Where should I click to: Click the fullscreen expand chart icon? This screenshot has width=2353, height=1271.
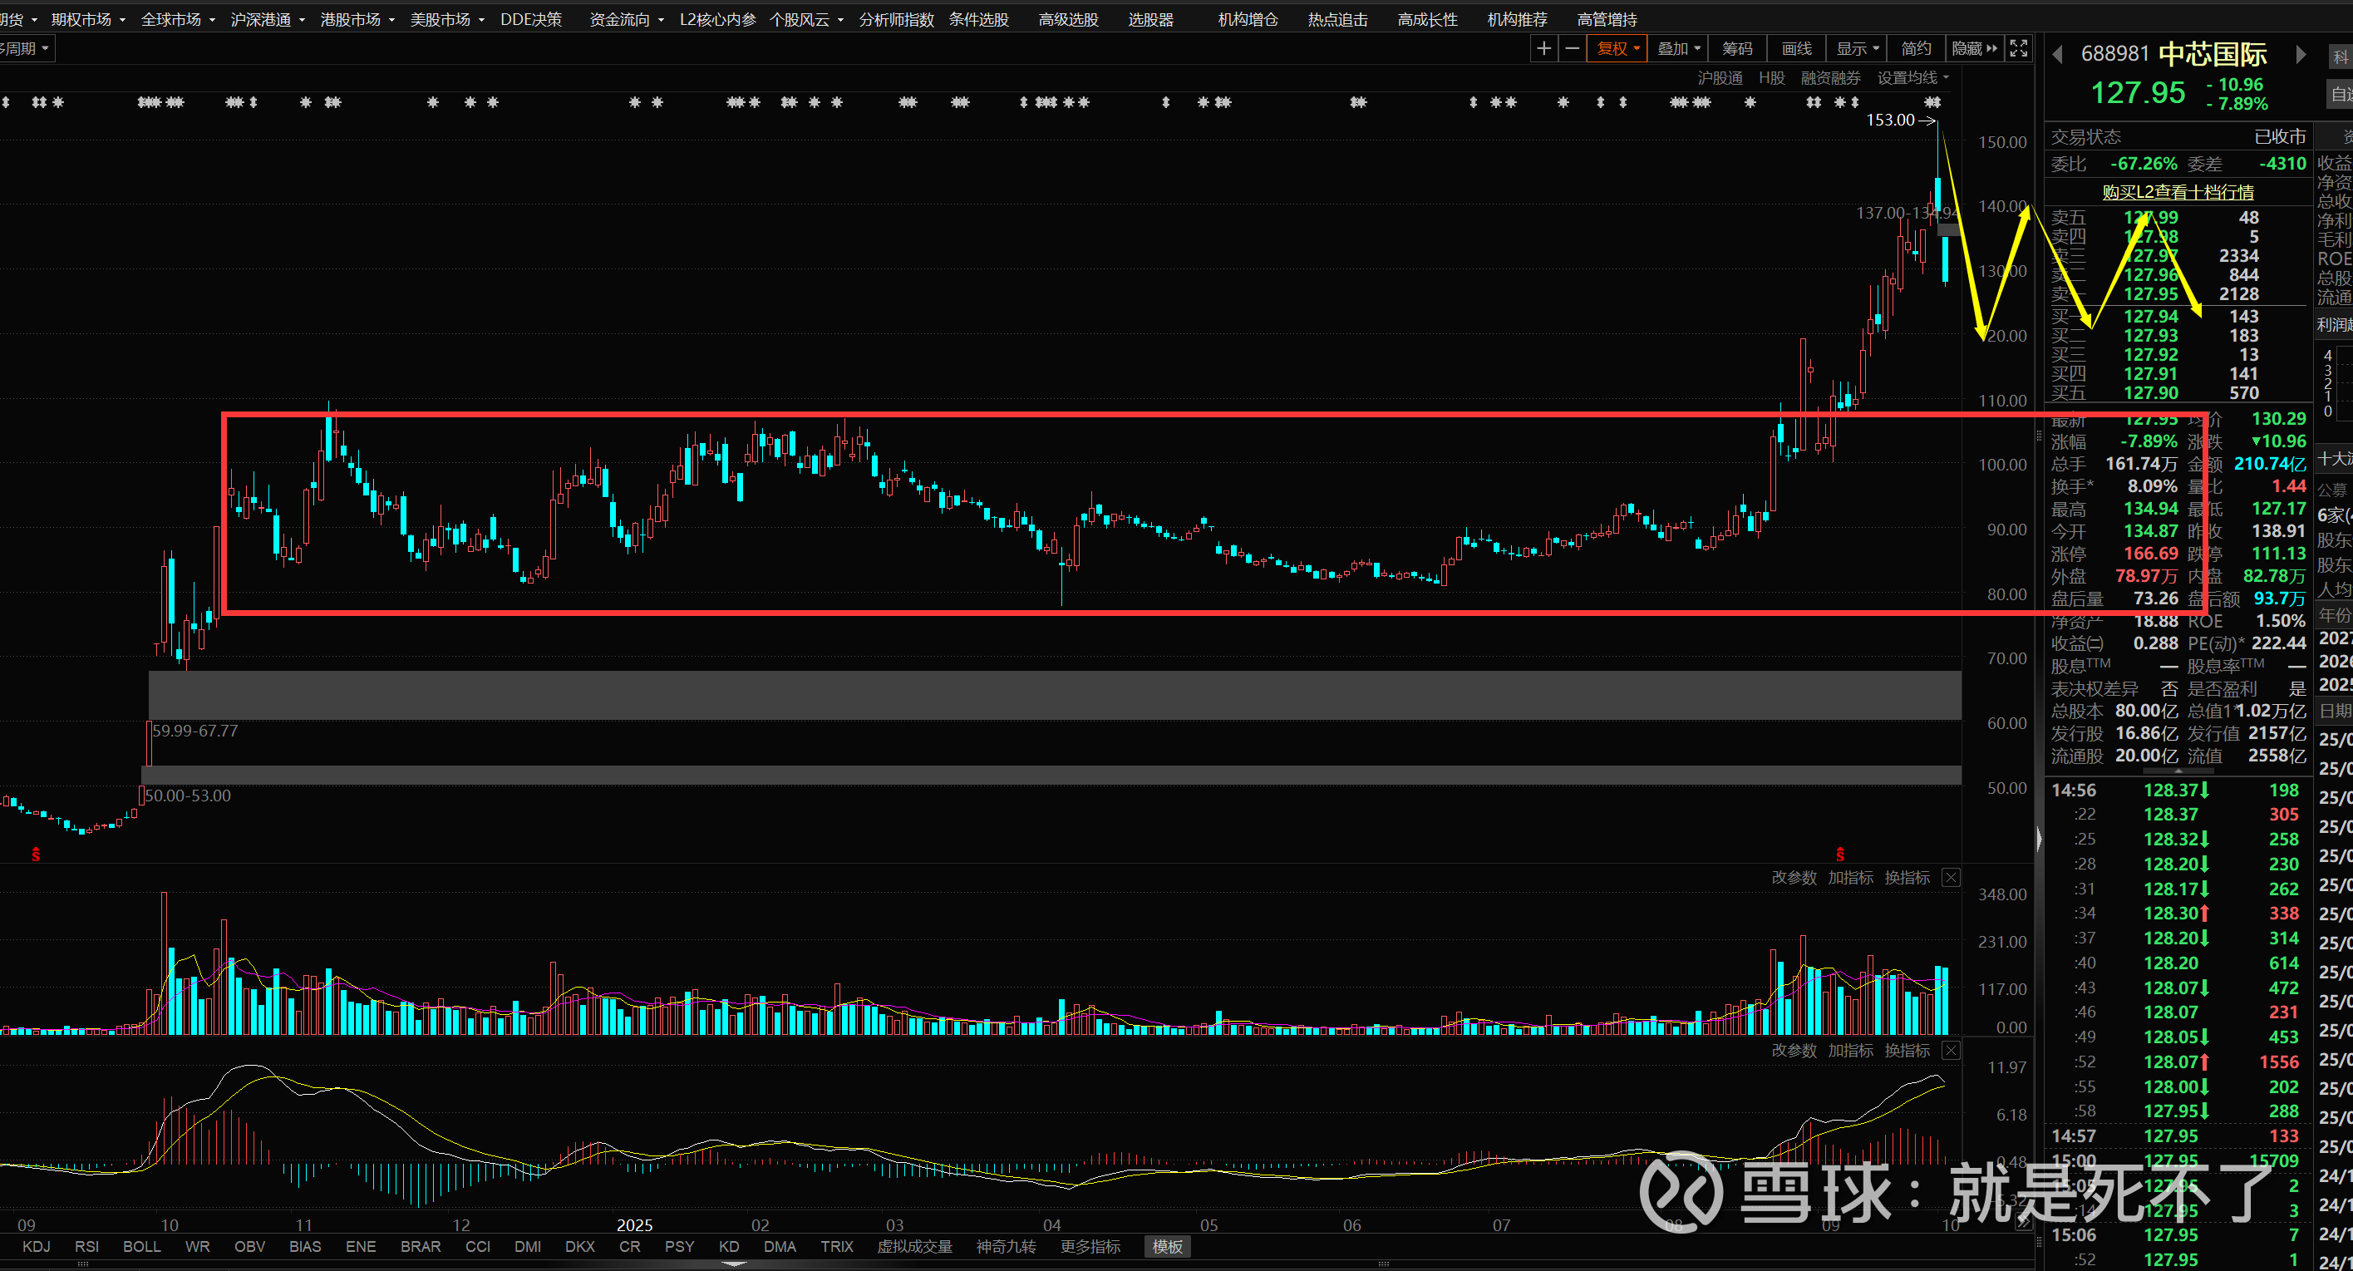2018,48
